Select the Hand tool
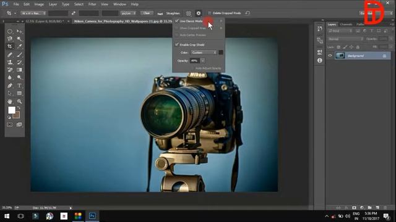 [x=10, y=101]
